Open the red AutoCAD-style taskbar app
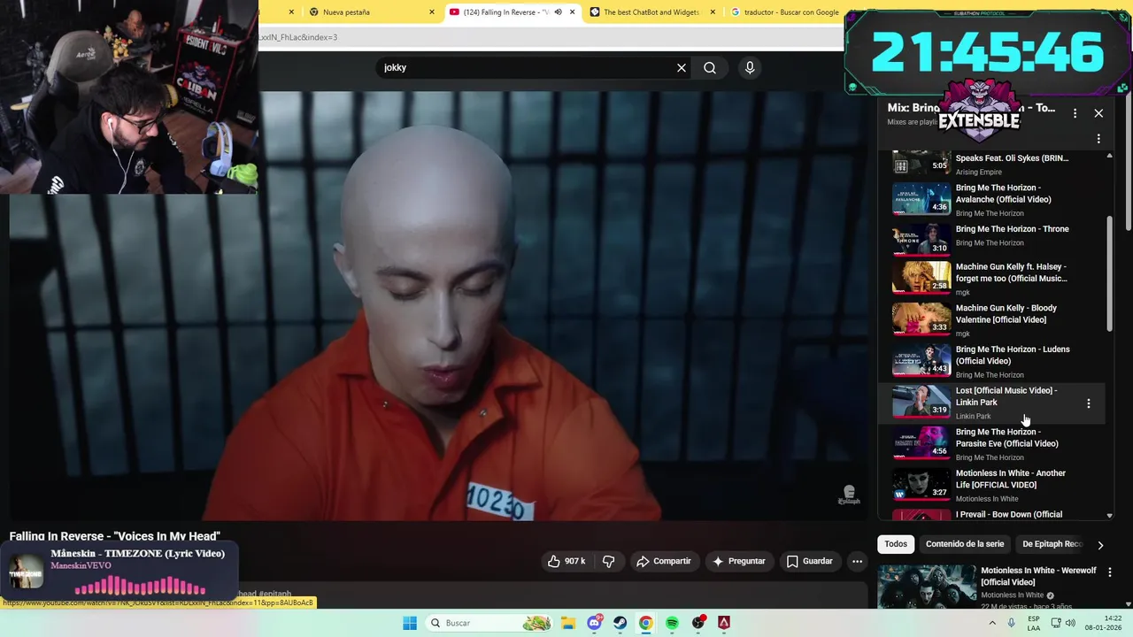1133x637 pixels. 724,623
